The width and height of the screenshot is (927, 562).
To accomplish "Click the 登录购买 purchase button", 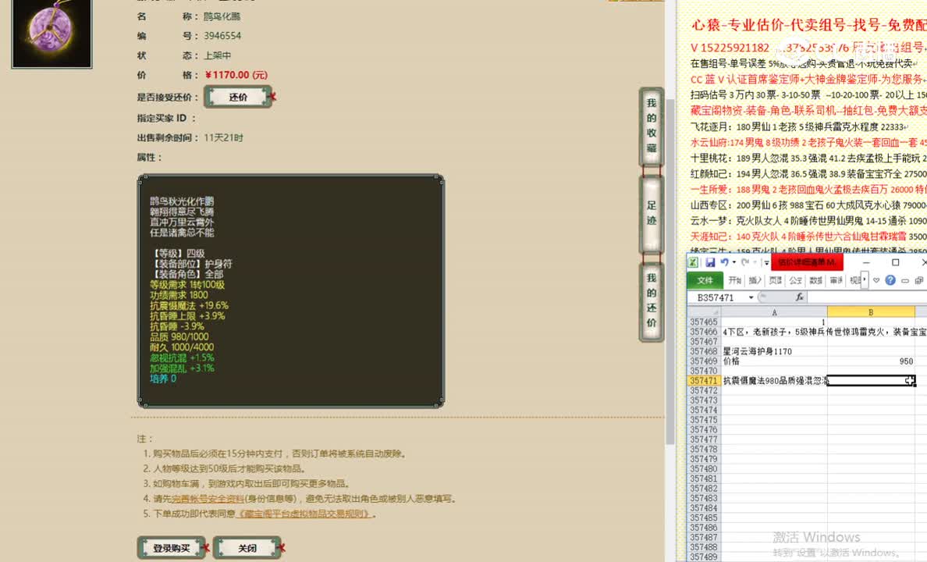I will (171, 547).
